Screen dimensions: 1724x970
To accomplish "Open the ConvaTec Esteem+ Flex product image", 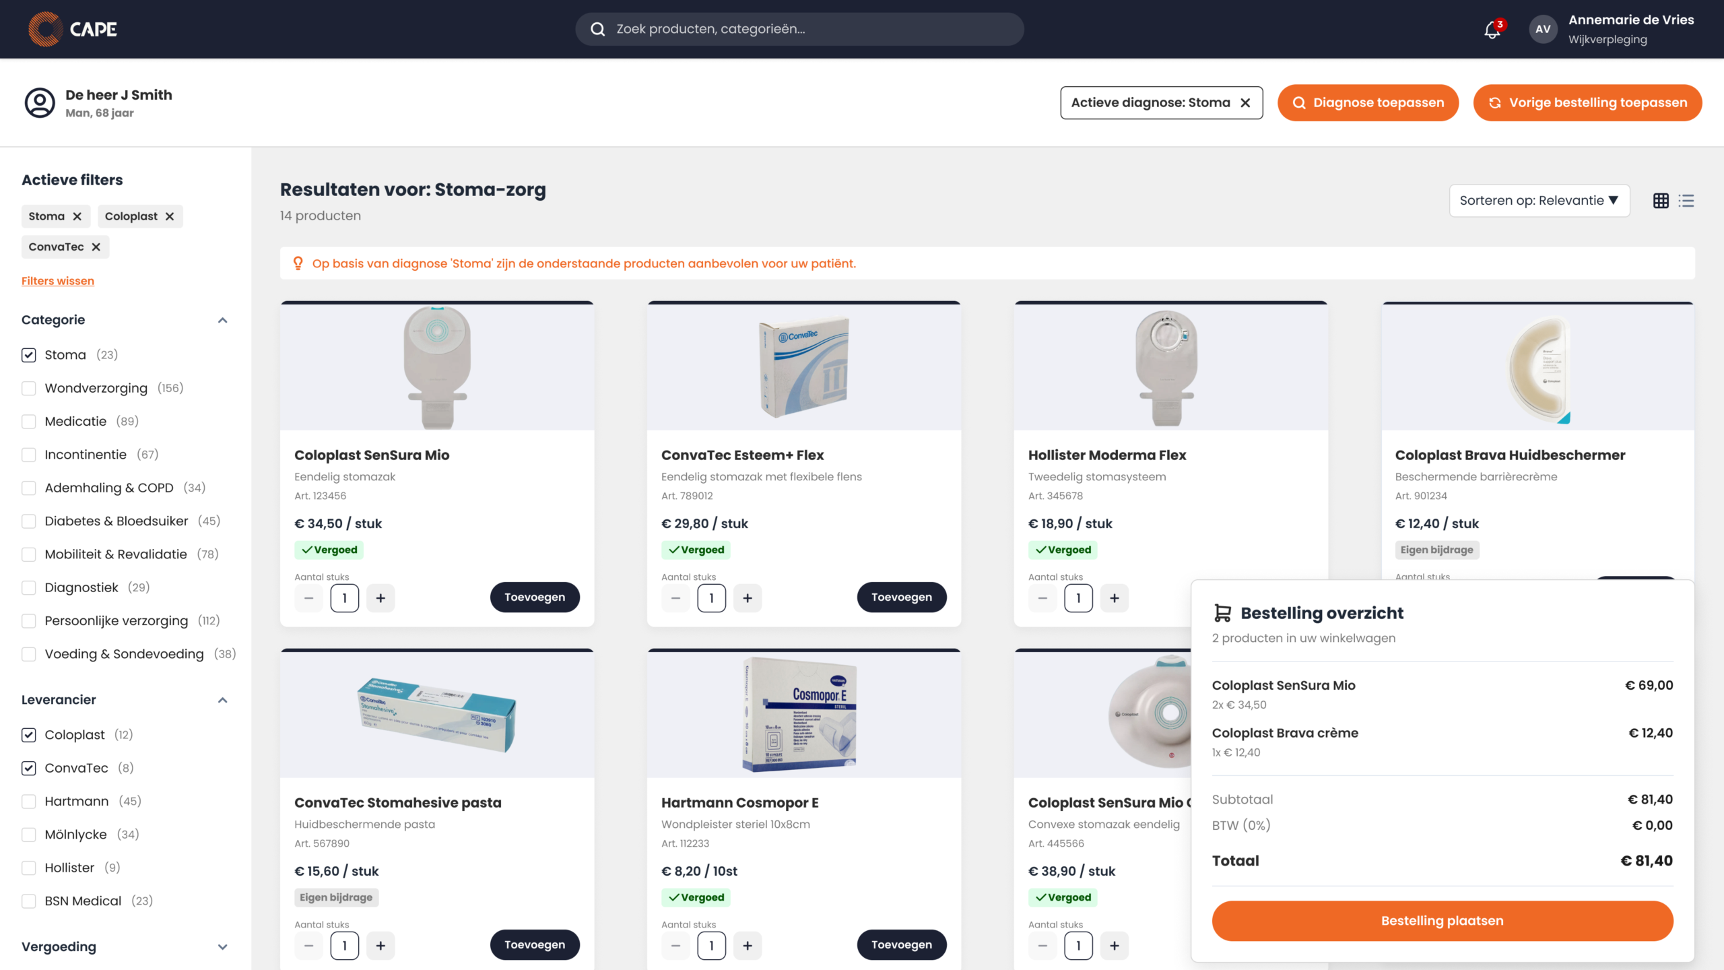I will [804, 366].
